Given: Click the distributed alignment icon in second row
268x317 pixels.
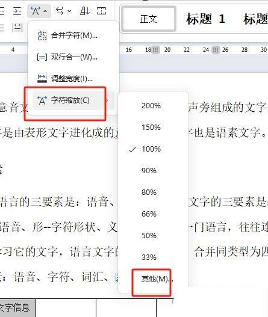Looking at the screenshot, I should 17,28.
